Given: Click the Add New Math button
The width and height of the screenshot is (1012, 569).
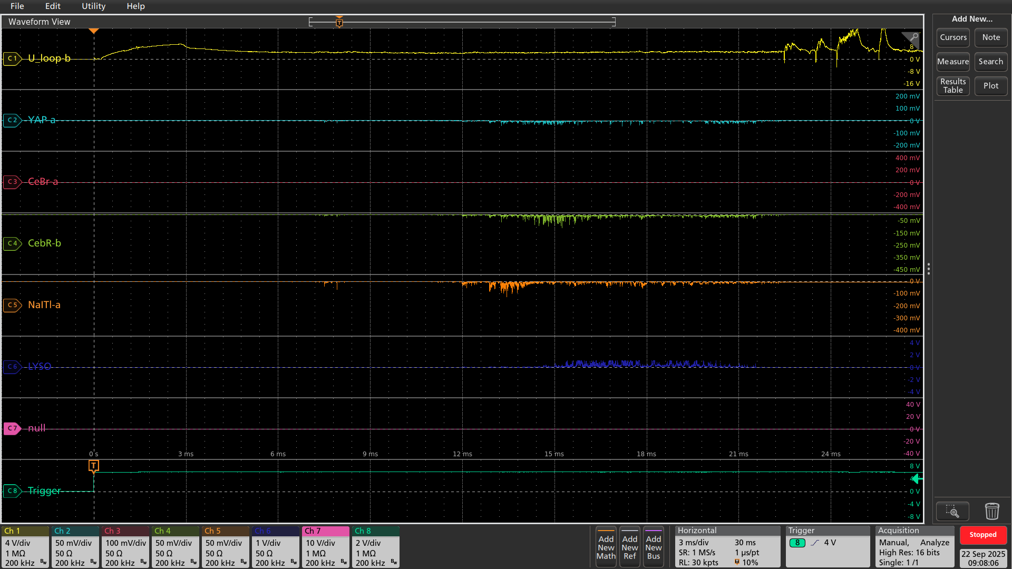Looking at the screenshot, I should coord(606,547).
